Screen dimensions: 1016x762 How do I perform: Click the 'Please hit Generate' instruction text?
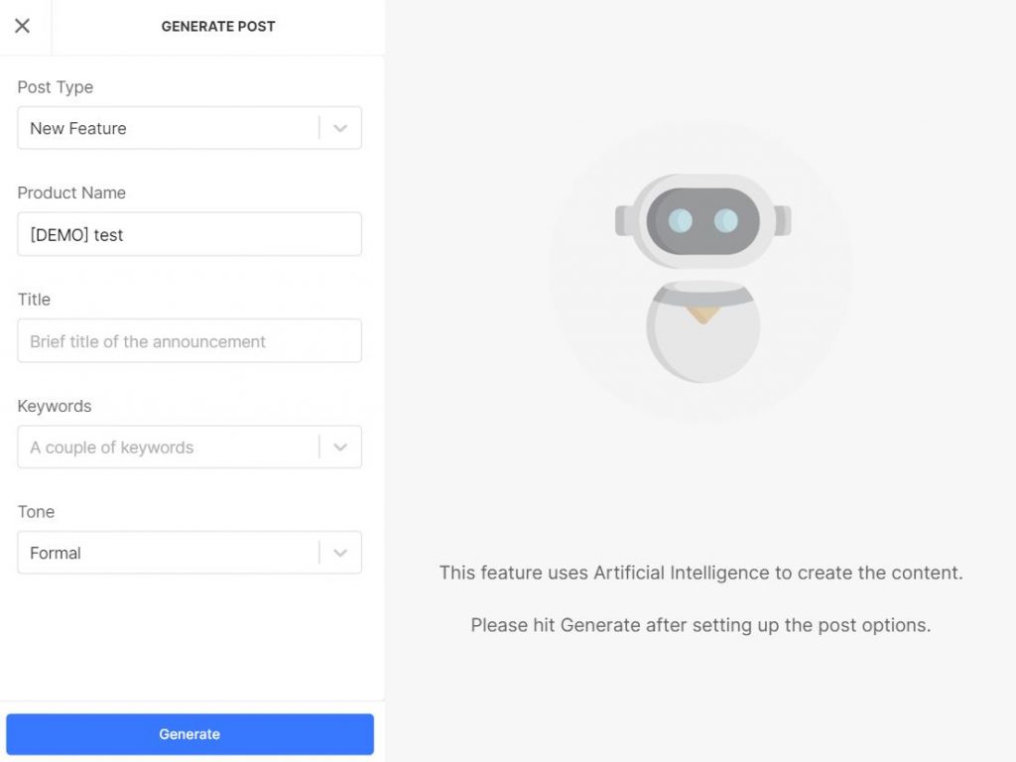click(x=700, y=625)
